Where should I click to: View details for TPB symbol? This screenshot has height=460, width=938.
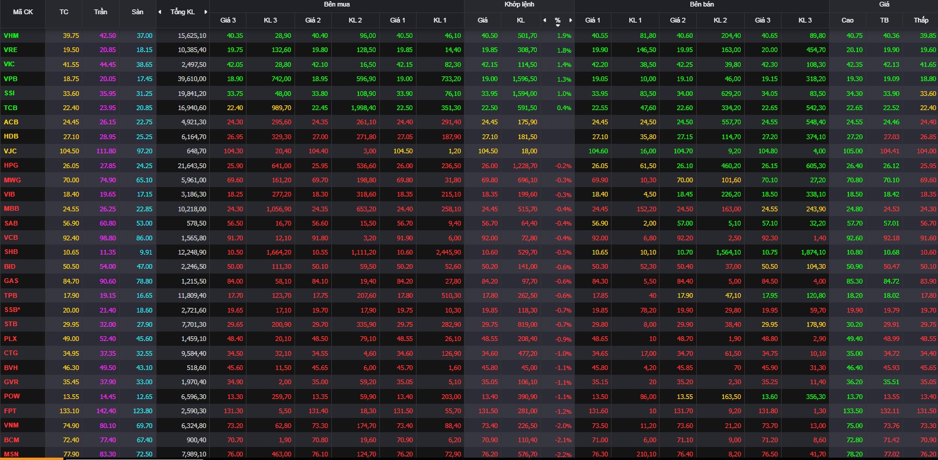(11, 295)
